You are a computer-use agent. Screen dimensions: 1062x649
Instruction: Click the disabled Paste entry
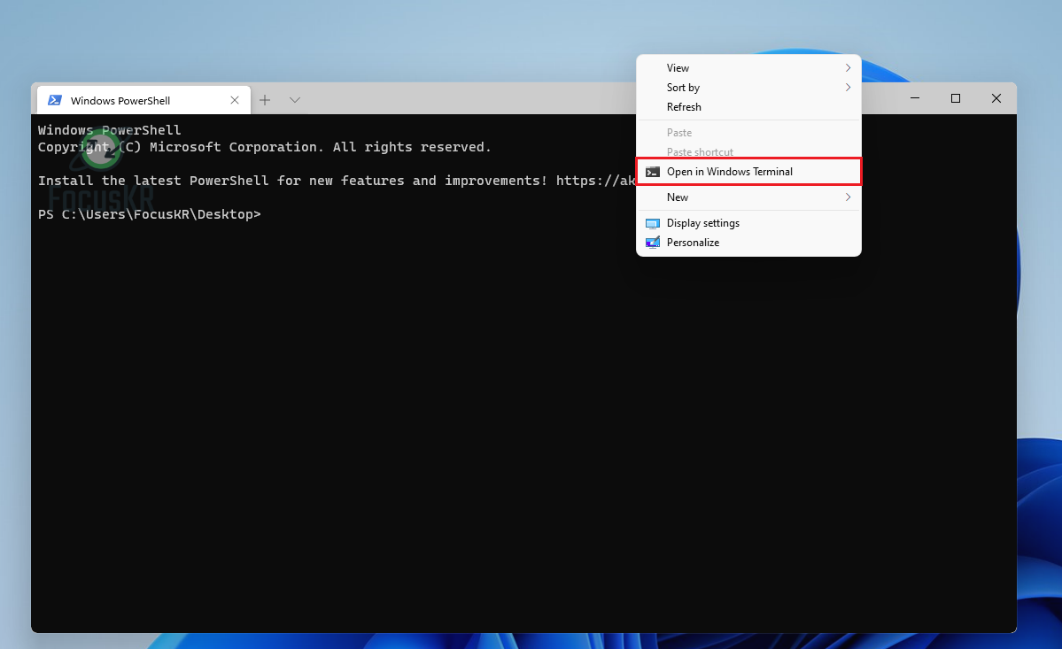(748, 133)
